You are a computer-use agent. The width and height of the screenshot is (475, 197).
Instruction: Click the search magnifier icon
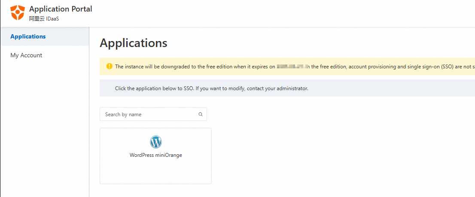tap(200, 115)
